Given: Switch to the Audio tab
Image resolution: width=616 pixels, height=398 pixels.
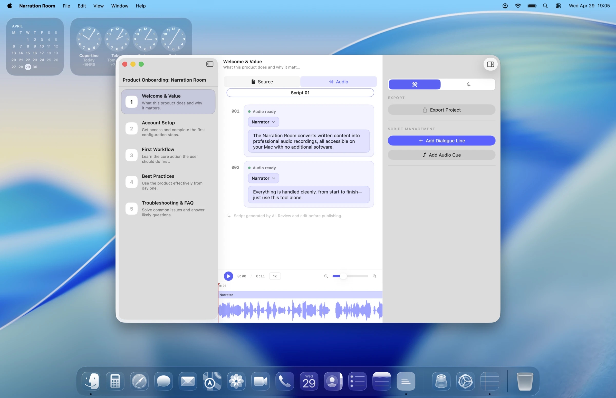Looking at the screenshot, I should coord(338,82).
